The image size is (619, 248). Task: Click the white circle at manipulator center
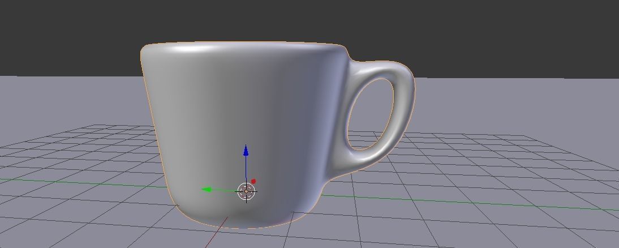click(246, 191)
